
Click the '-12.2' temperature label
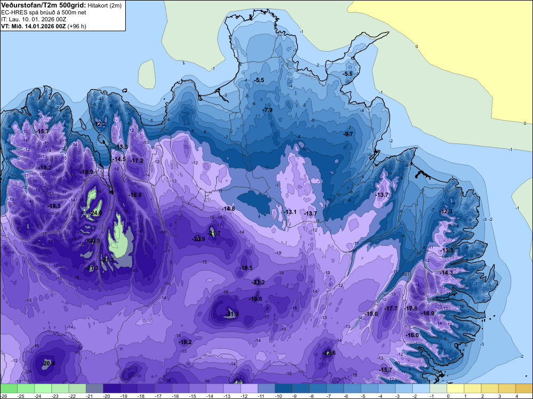(x=100, y=124)
